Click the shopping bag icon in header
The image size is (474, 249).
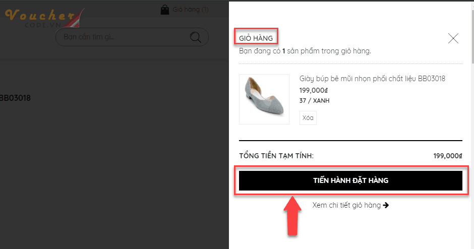165,10
